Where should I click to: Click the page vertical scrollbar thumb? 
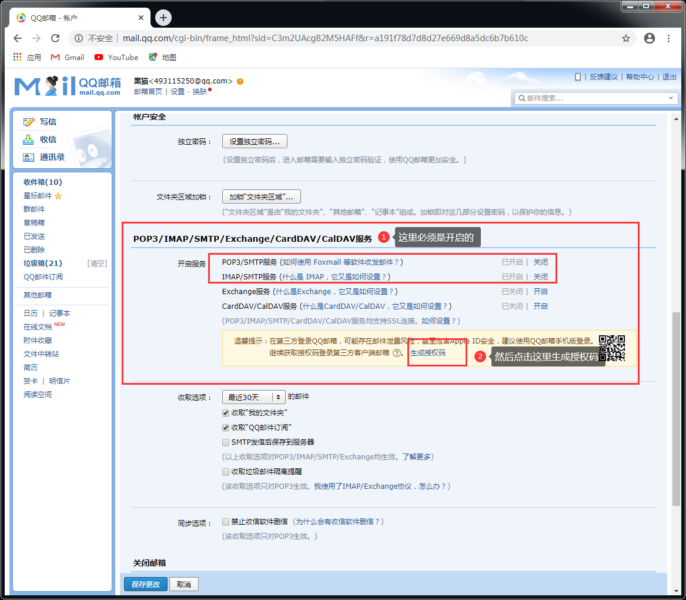click(677, 409)
